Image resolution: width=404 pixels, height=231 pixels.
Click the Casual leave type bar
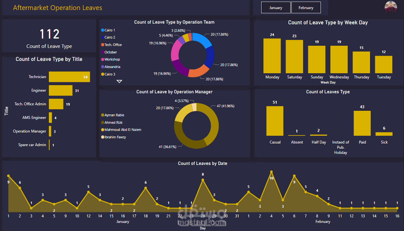275,121
